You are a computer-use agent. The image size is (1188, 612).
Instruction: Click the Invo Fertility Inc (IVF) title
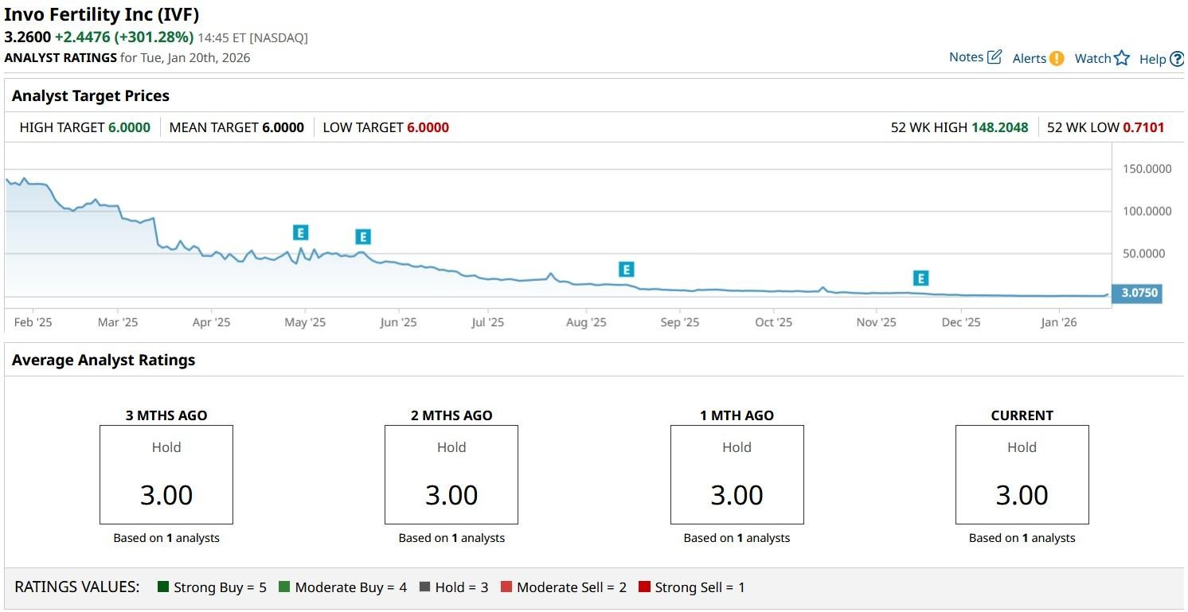point(102,14)
